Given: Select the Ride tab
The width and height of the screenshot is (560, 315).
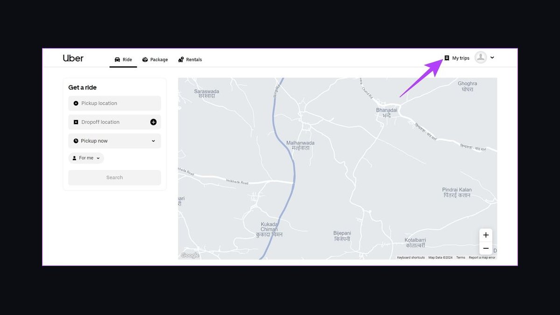Looking at the screenshot, I should (x=123, y=60).
